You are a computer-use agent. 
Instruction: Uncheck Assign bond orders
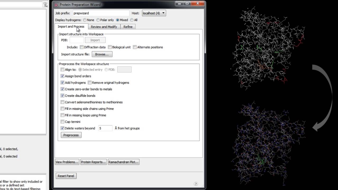tap(62, 76)
